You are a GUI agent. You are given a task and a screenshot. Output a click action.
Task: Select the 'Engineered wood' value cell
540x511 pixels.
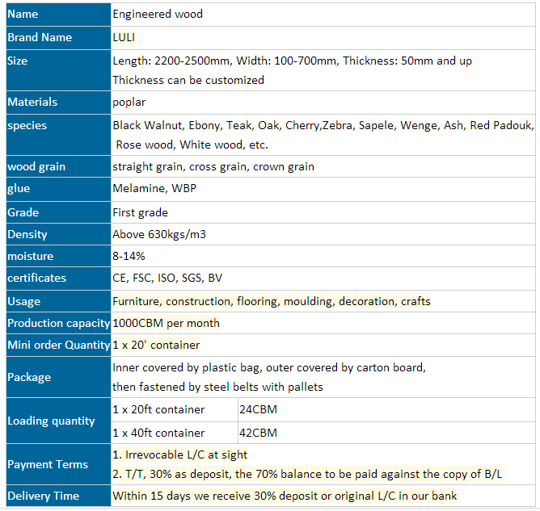pos(158,15)
